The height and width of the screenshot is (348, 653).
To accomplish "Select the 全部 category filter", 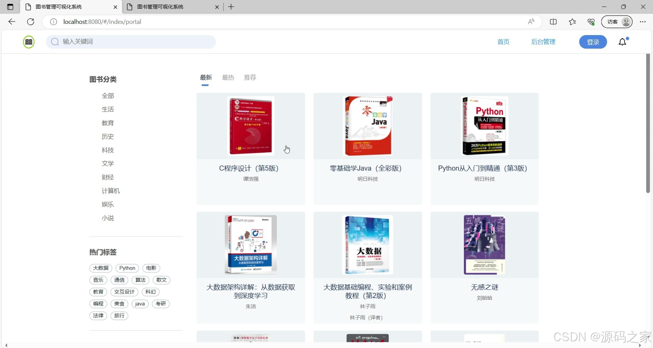I will 108,95.
